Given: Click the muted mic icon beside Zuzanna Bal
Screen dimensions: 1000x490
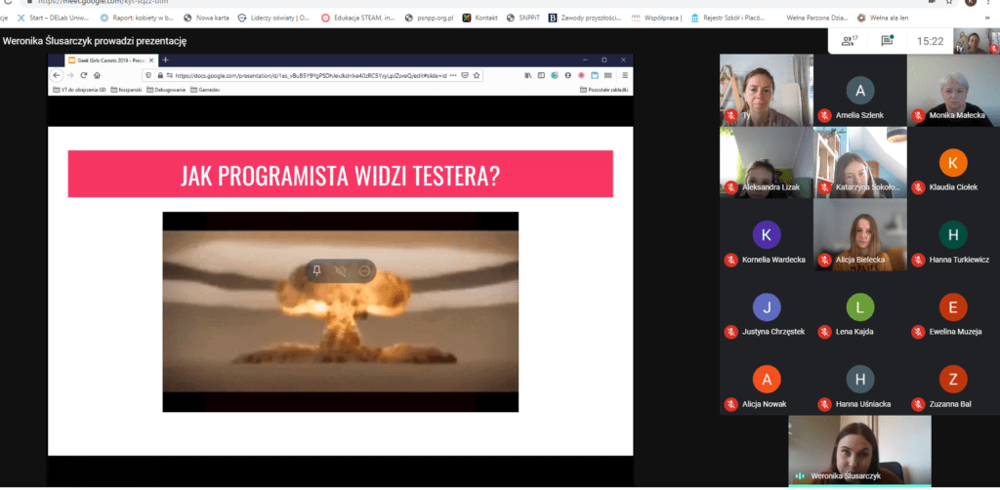Looking at the screenshot, I should tap(918, 404).
